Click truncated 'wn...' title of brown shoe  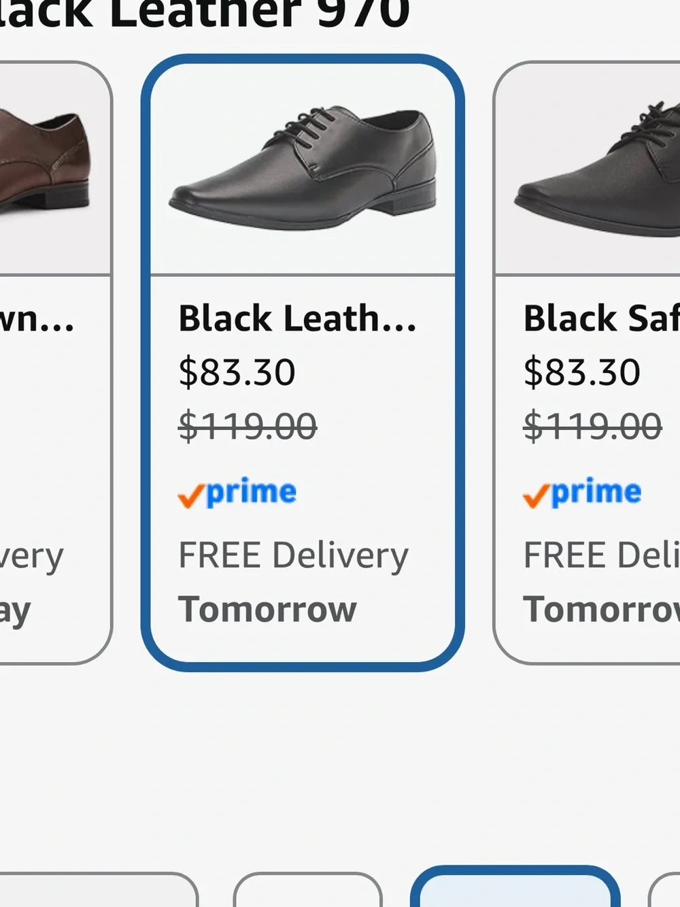click(x=37, y=320)
